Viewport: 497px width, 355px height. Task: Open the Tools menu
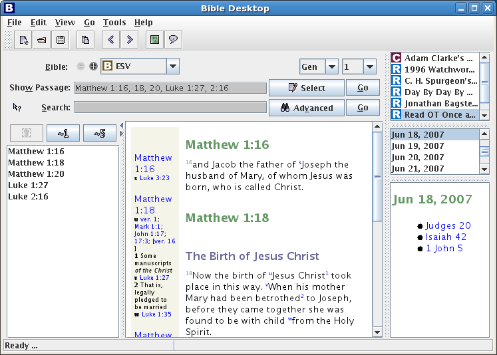[x=114, y=23]
